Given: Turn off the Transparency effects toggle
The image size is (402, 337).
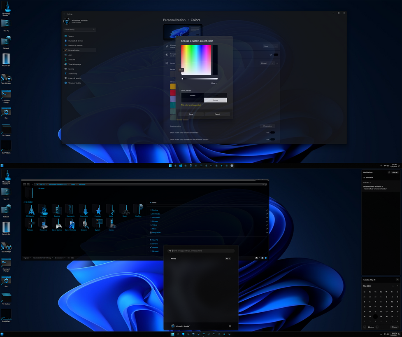Looking at the screenshot, I should pyautogui.click(x=275, y=54).
